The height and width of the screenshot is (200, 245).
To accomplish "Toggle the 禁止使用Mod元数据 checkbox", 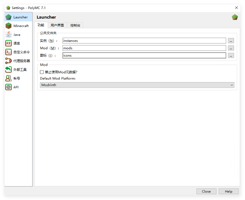I will click(x=42, y=72).
